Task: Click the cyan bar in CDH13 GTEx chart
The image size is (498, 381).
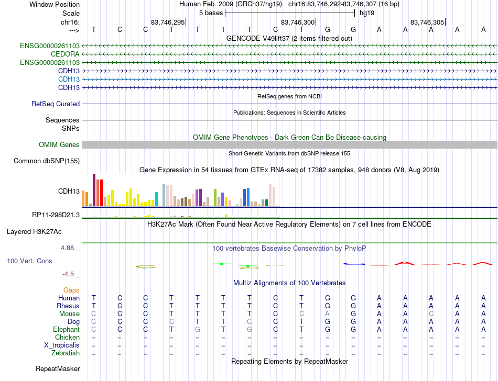Action: click(156, 199)
